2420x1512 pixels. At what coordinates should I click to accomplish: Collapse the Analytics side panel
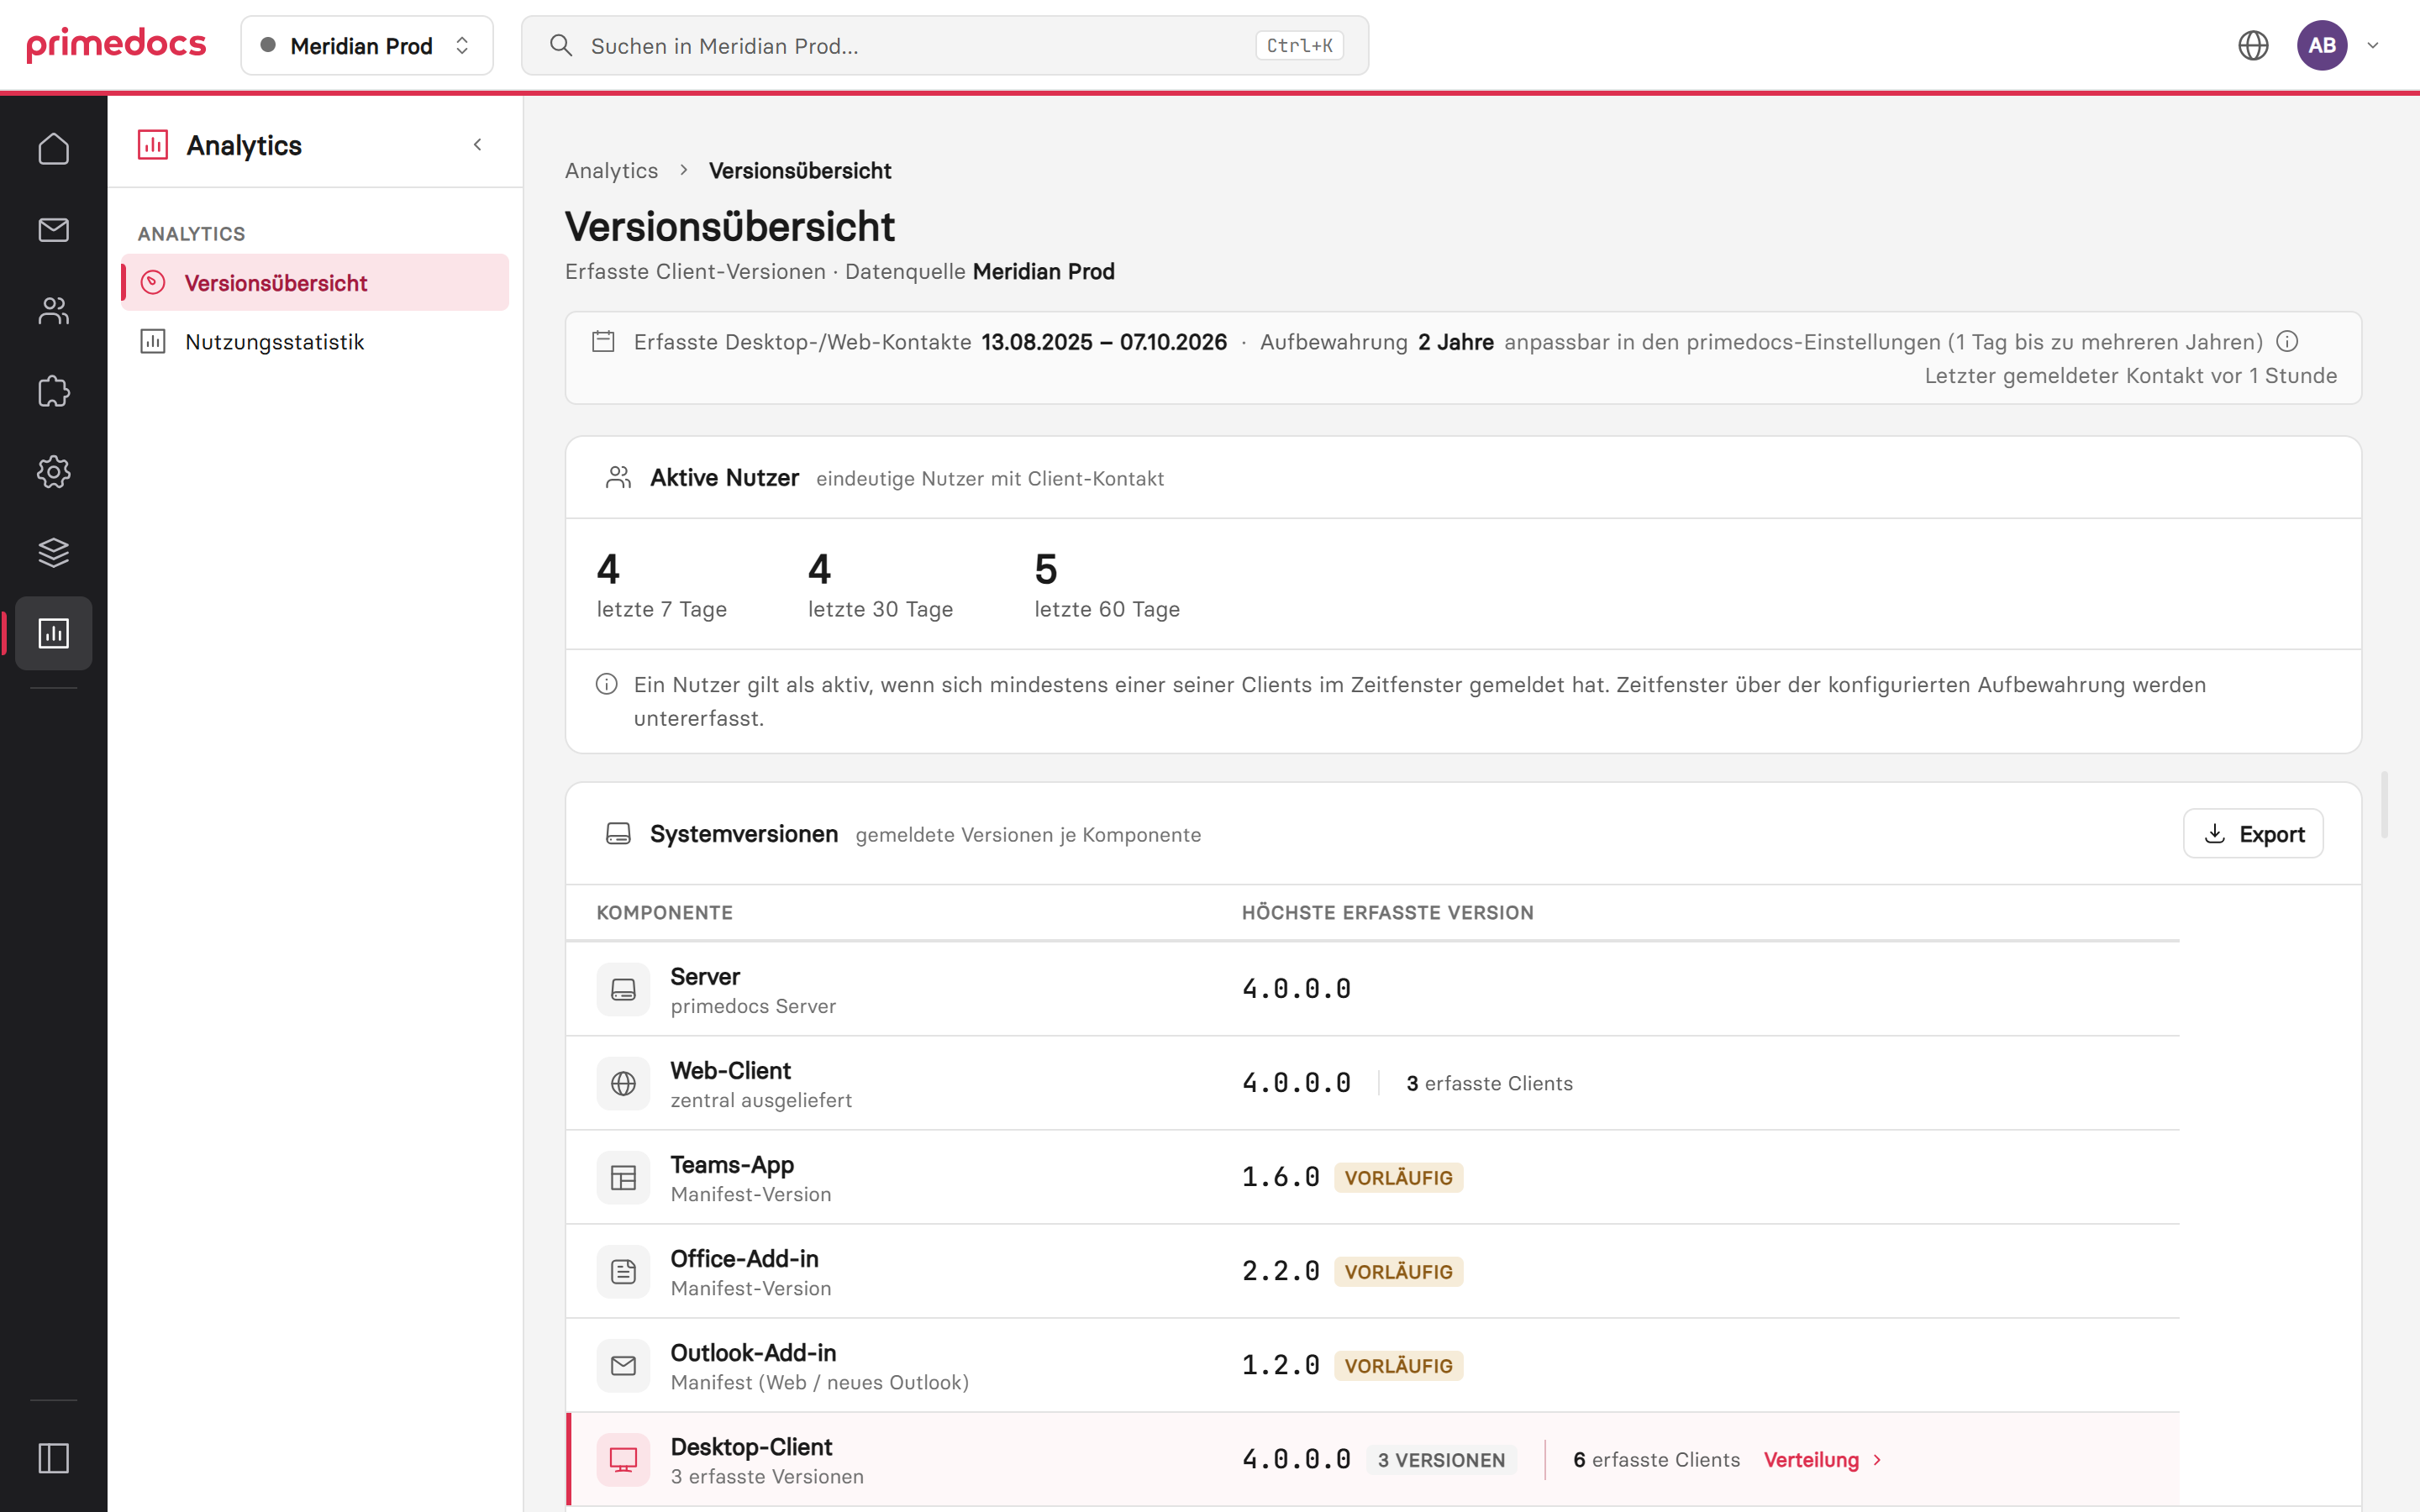[x=478, y=145]
